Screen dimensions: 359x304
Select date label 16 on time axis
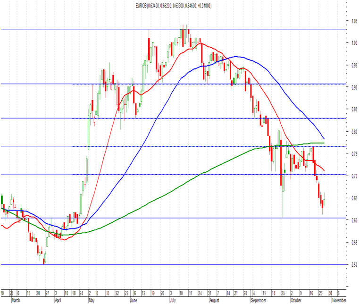311,293
